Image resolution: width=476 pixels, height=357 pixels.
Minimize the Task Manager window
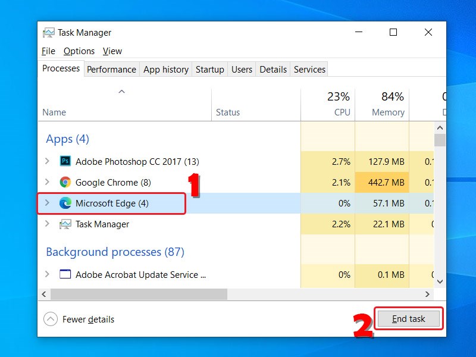(359, 32)
